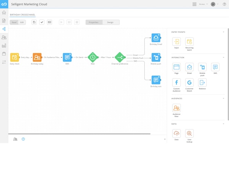Image resolution: width=229 pixels, height=172 pixels.
Task: Click the Save journey toolbar icon
Action: click(x=34, y=22)
